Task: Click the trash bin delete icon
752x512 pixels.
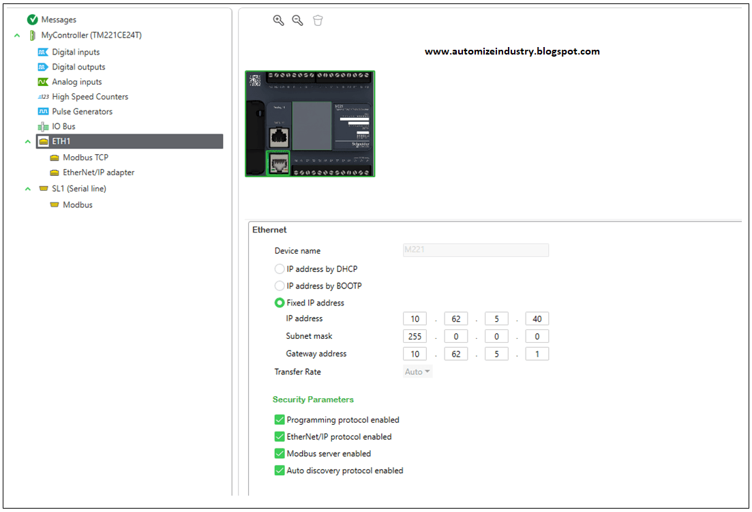Action: [318, 20]
